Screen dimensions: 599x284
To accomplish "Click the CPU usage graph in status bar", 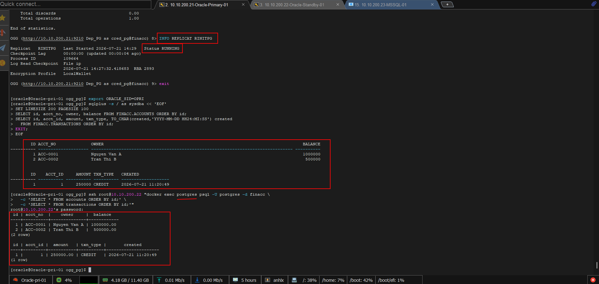I will [x=89, y=280].
